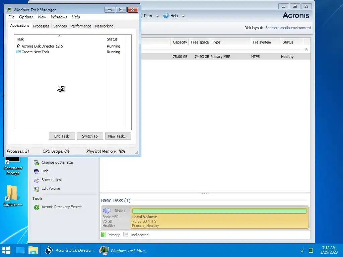The height and width of the screenshot is (257, 343).
Task: Open the File Explorer taskbar icon
Action: coord(33,250)
